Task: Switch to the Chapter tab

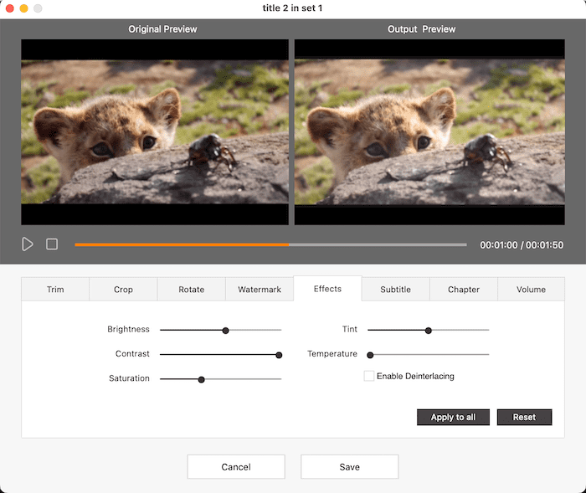Action: [x=464, y=290]
